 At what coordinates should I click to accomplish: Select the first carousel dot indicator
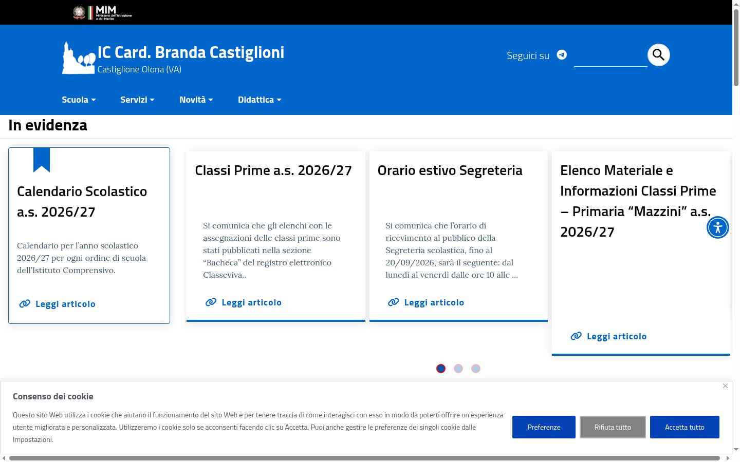[441, 369]
